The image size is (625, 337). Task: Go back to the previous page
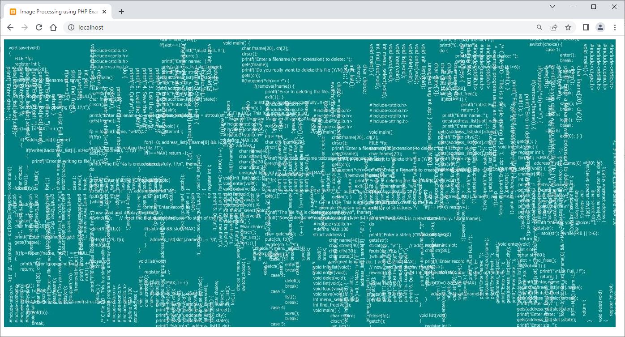pos(10,27)
